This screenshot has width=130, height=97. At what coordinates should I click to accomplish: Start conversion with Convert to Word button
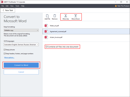coord(21,65)
